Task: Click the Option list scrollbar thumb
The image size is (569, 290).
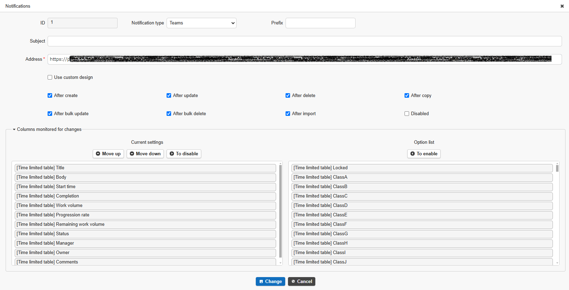Action: [557, 169]
